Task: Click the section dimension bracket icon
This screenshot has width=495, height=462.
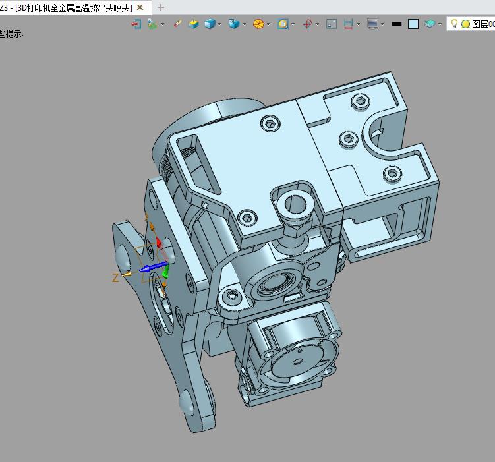Action: [x=348, y=24]
